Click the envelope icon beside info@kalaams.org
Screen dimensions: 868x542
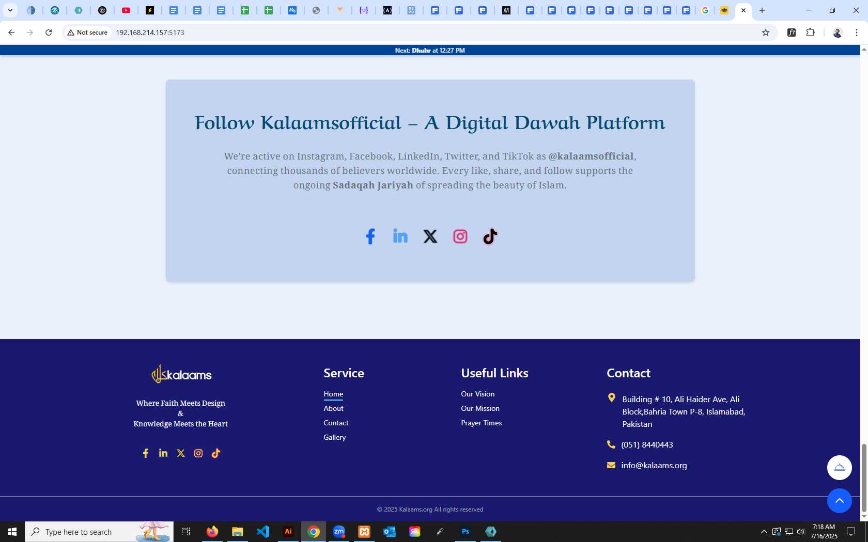click(x=611, y=465)
